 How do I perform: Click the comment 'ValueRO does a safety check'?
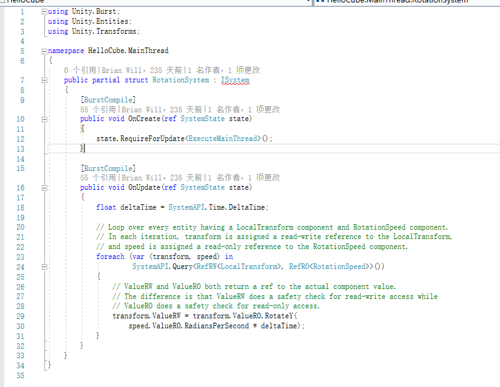216,306
